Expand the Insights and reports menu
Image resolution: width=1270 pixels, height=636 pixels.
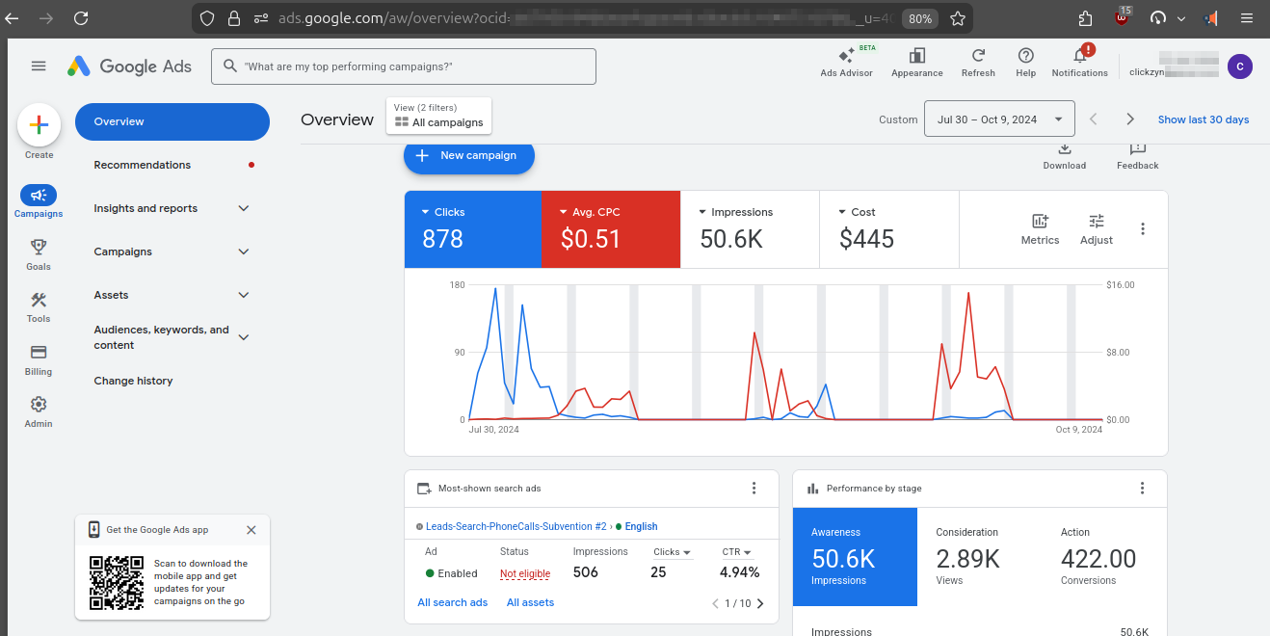(145, 207)
